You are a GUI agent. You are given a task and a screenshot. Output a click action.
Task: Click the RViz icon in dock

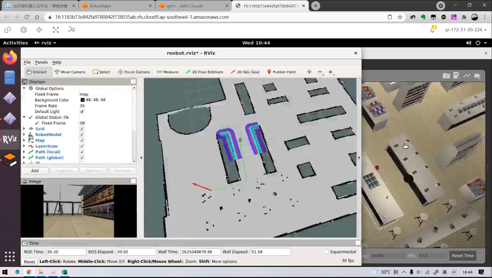click(10, 139)
